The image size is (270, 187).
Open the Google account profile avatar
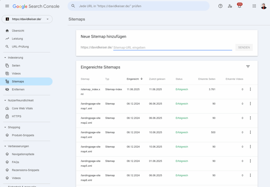pyautogui.click(x=264, y=6)
